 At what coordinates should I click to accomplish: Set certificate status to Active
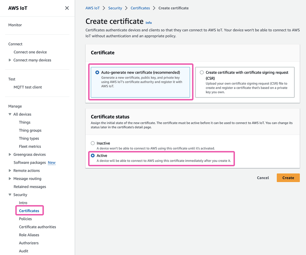(x=93, y=156)
